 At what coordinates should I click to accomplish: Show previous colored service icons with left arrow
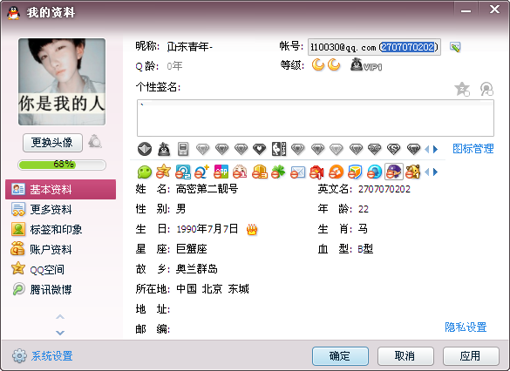click(427, 172)
